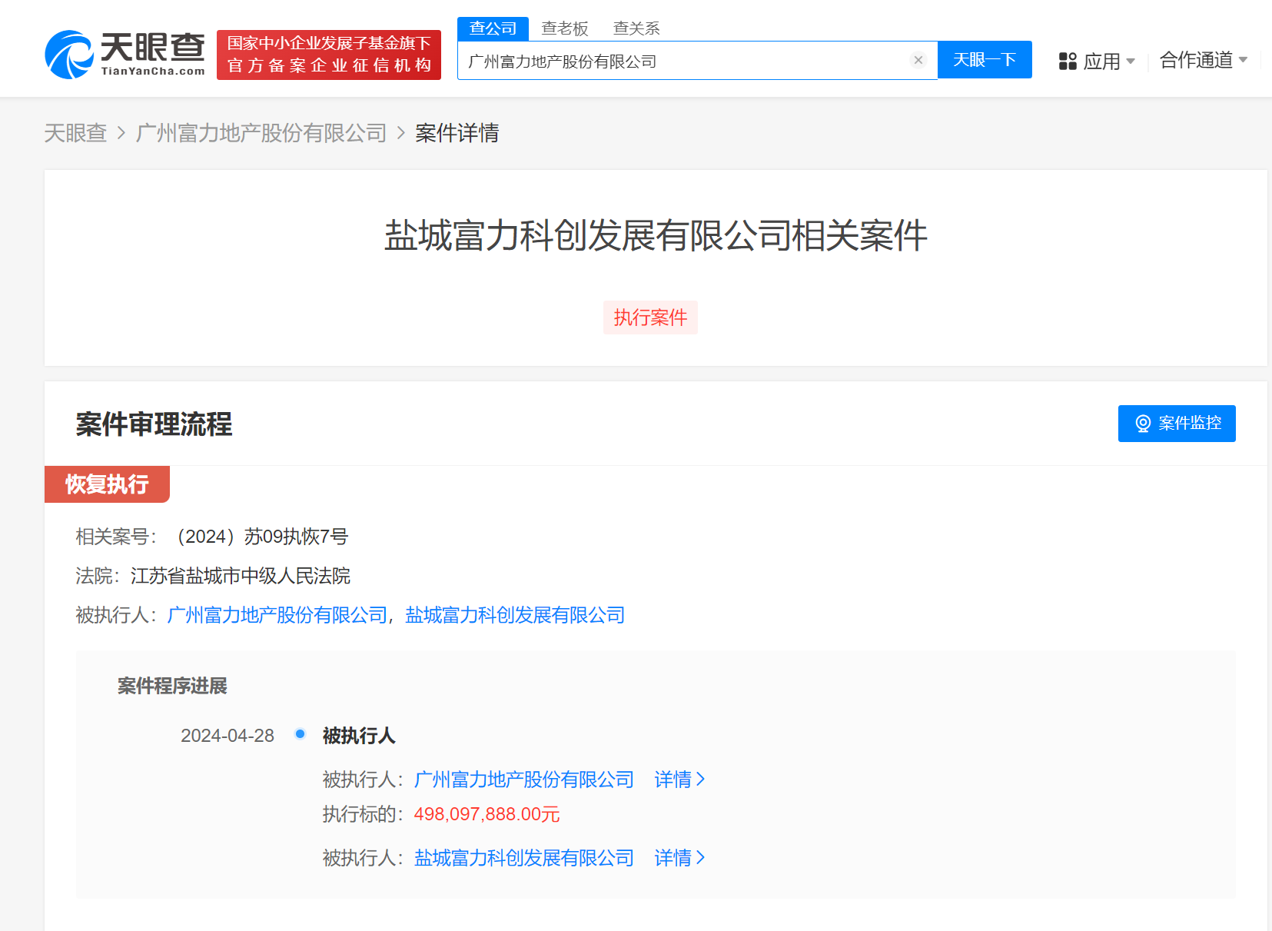The width and height of the screenshot is (1272, 931).
Task: Click the arrow after 详情 for 广州富力地产
Action: [x=700, y=779]
